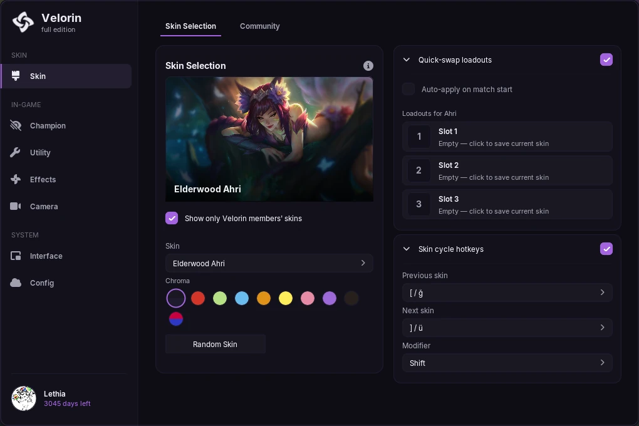Select the Effects sparkle icon
The image size is (639, 426).
pos(16,179)
